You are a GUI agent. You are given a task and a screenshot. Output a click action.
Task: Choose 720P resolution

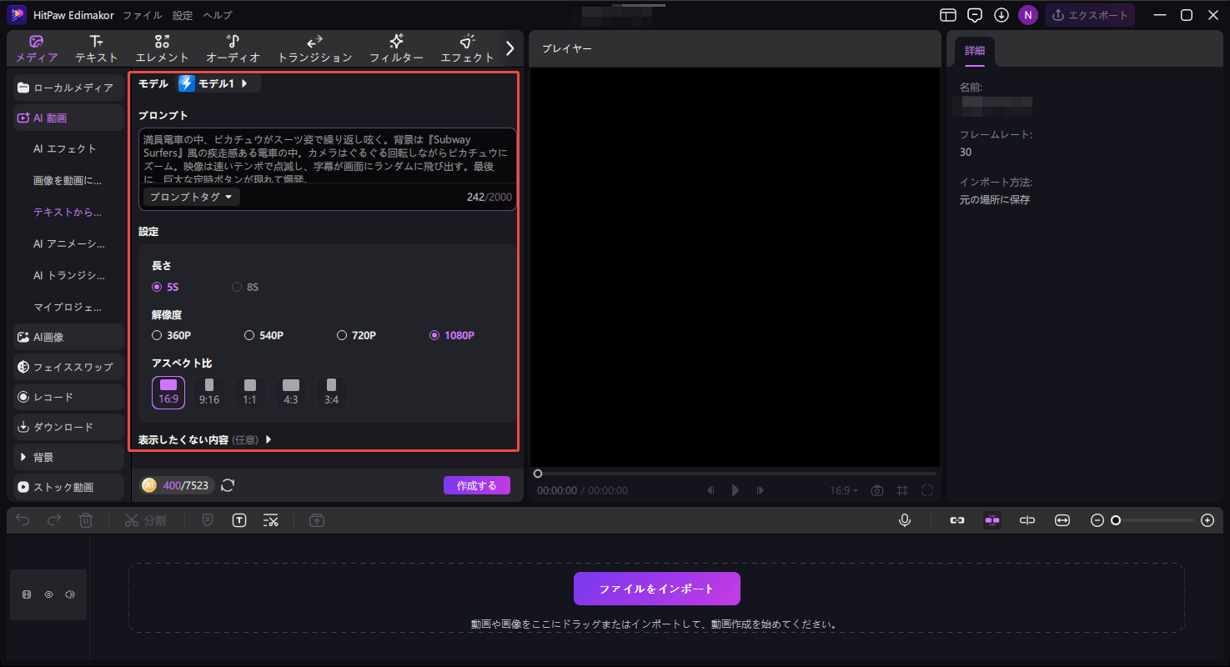tap(357, 335)
